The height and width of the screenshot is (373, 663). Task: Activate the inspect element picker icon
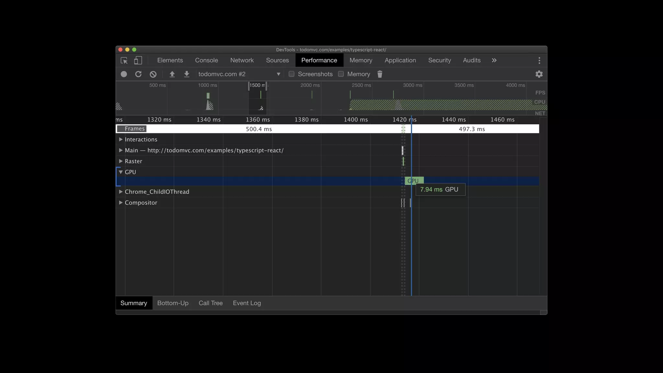(124, 61)
